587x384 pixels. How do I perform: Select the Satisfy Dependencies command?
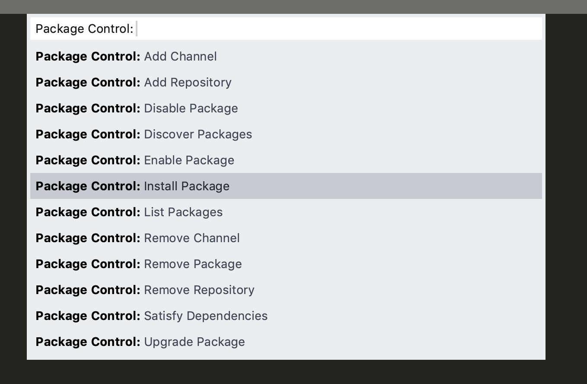click(x=286, y=316)
